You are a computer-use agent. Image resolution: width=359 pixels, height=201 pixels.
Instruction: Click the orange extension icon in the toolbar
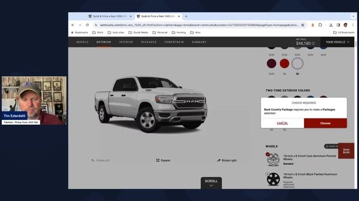pyautogui.click(x=313, y=25)
